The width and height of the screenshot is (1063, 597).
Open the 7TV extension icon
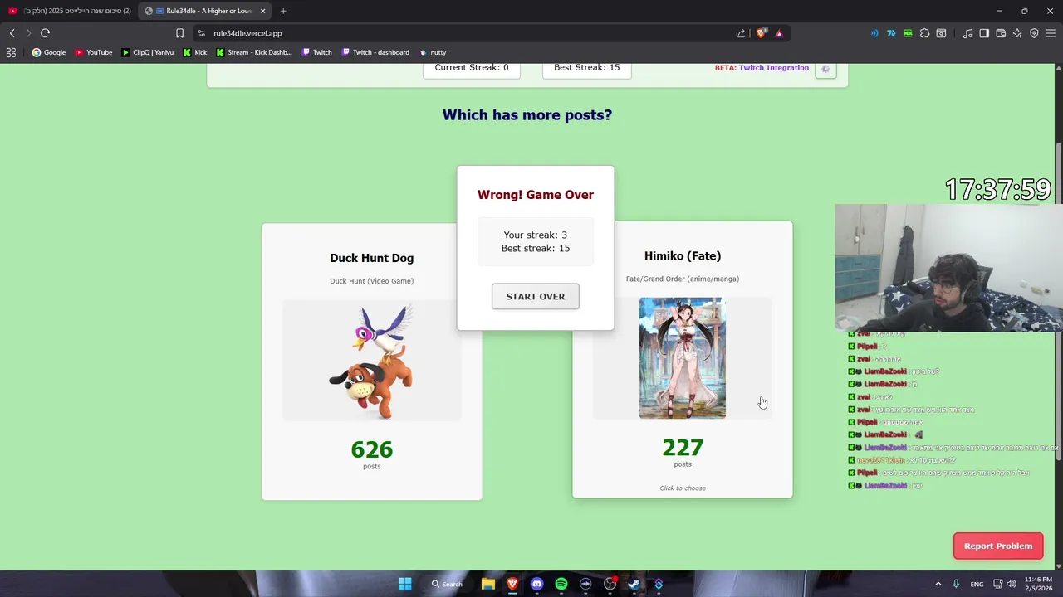pyautogui.click(x=891, y=33)
